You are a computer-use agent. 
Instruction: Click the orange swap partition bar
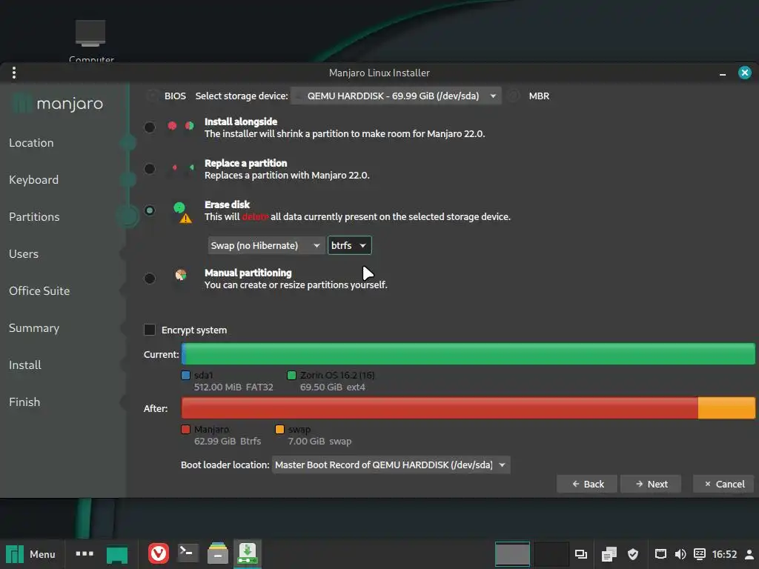(x=726, y=408)
